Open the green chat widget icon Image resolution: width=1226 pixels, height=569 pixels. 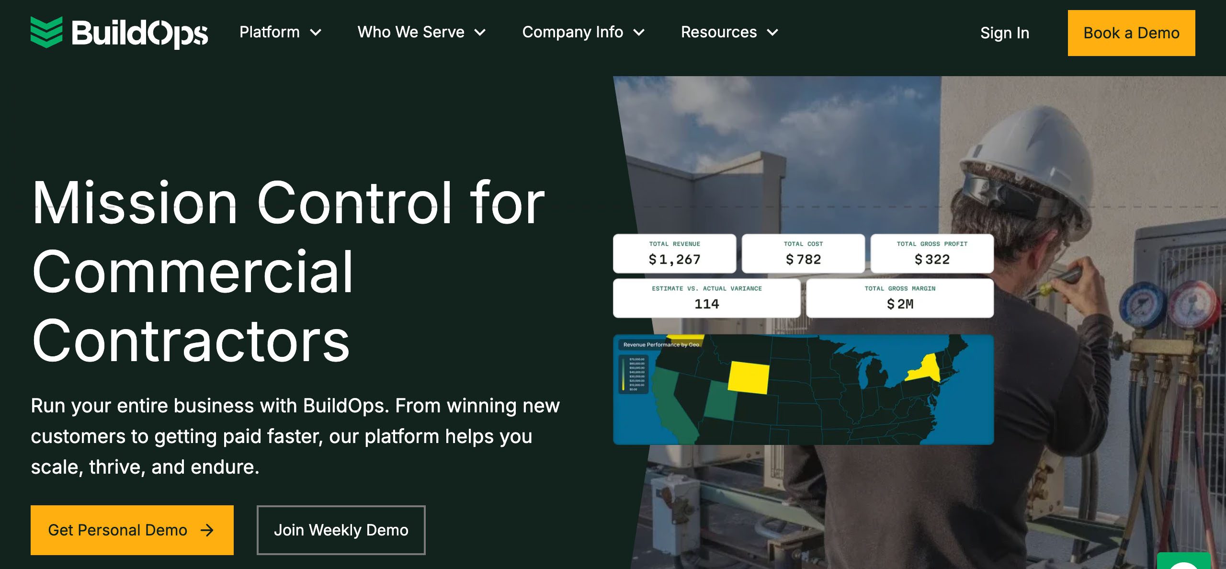(x=1183, y=562)
